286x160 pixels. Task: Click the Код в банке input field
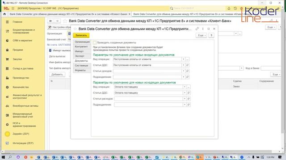(x=271, y=68)
